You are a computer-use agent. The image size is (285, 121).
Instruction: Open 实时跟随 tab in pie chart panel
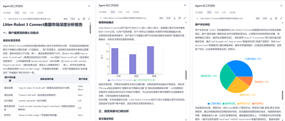199,13
